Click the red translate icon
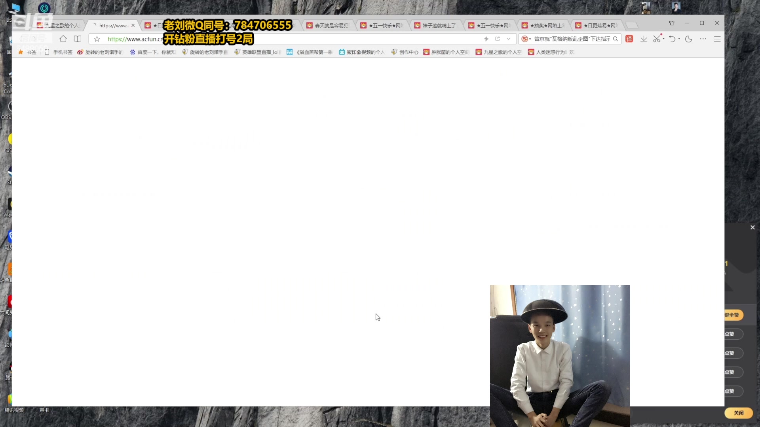Screen dimensions: 760x427 click(x=629, y=39)
